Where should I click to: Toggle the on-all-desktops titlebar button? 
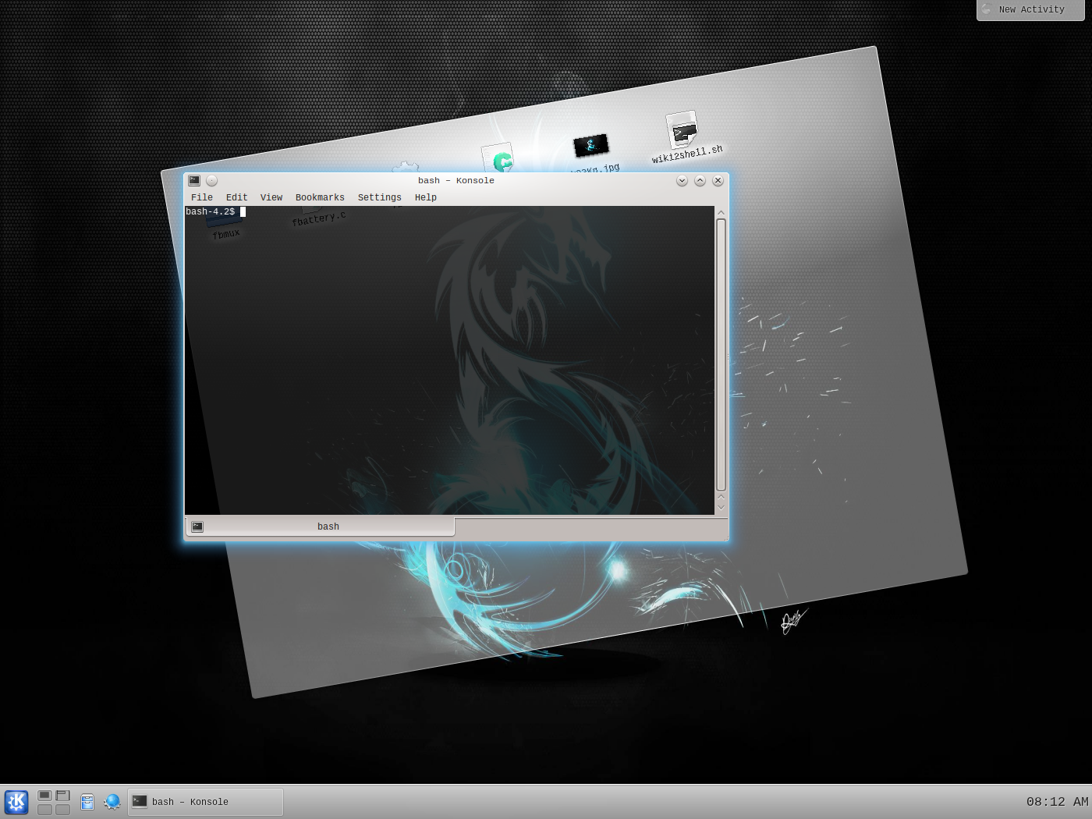tap(211, 180)
